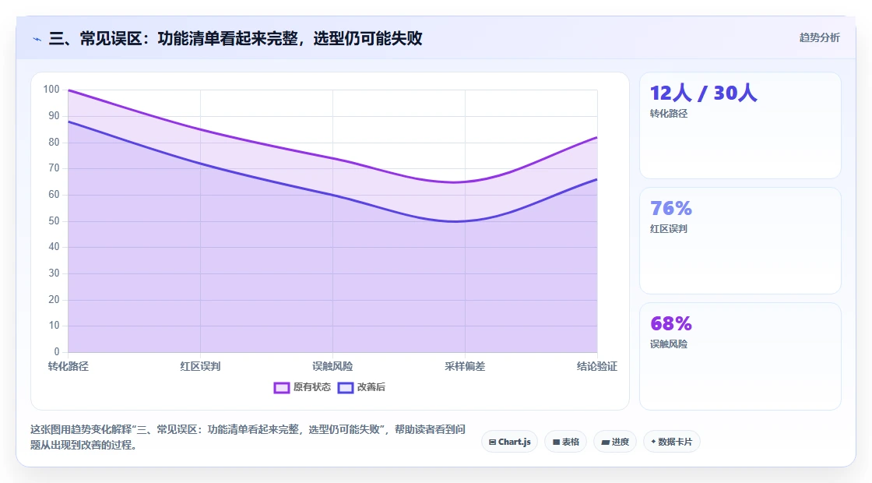
Task: Click the 0 y-axis tick label
Action: pos(57,351)
